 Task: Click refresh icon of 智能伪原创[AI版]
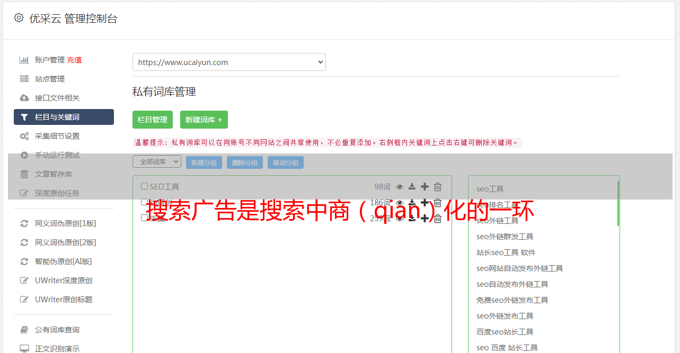[24, 261]
